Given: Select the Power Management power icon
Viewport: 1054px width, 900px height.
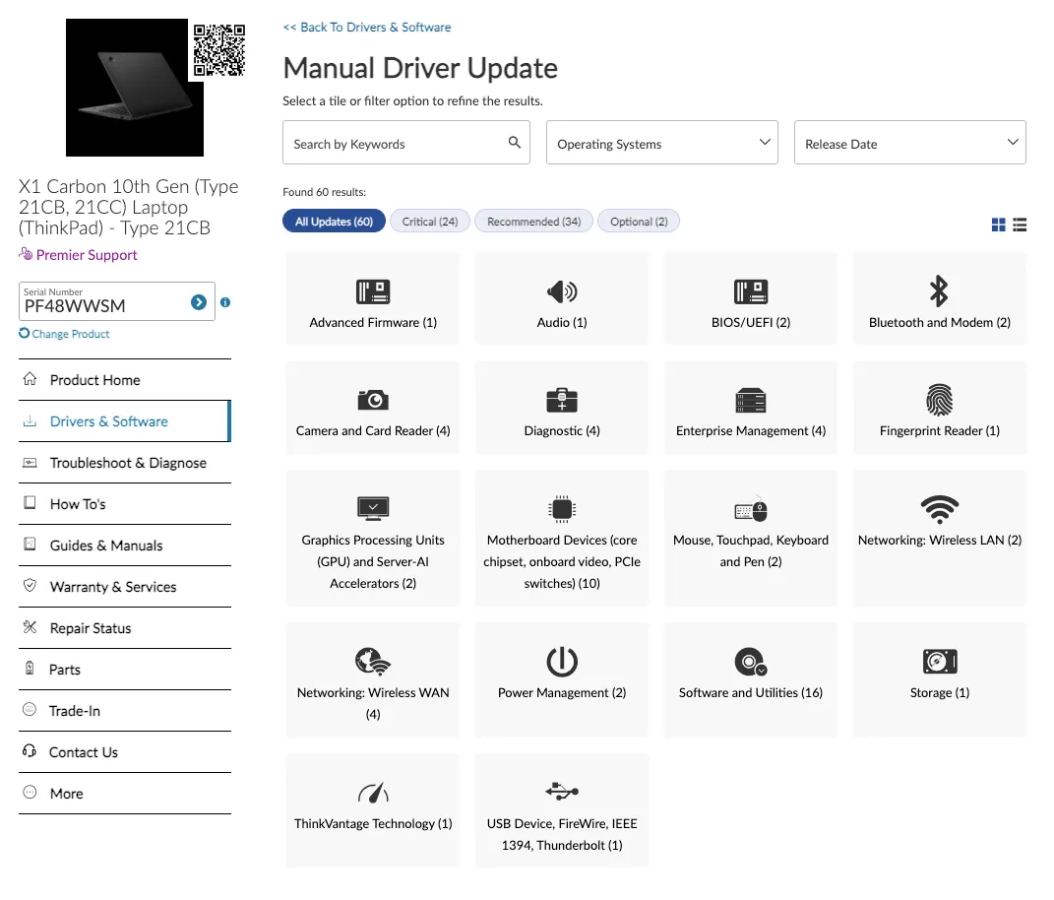Looking at the screenshot, I should coord(562,661).
